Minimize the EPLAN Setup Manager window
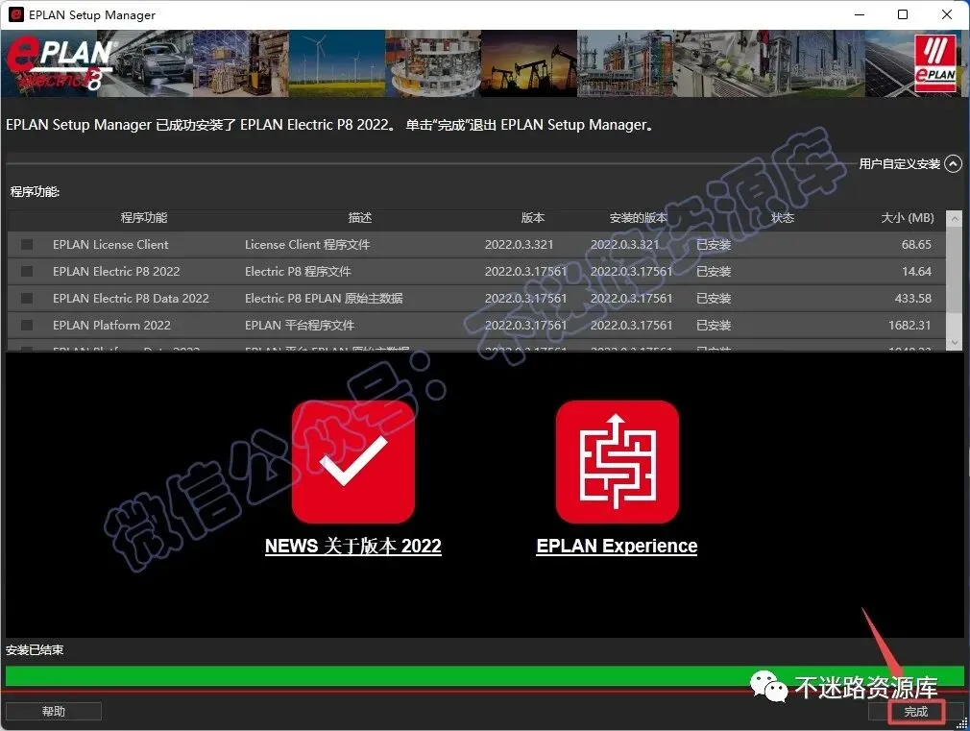 click(860, 14)
